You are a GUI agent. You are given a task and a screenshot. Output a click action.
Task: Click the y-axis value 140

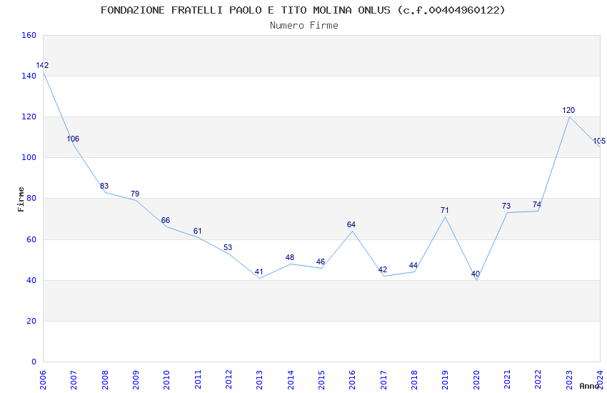[29, 76]
